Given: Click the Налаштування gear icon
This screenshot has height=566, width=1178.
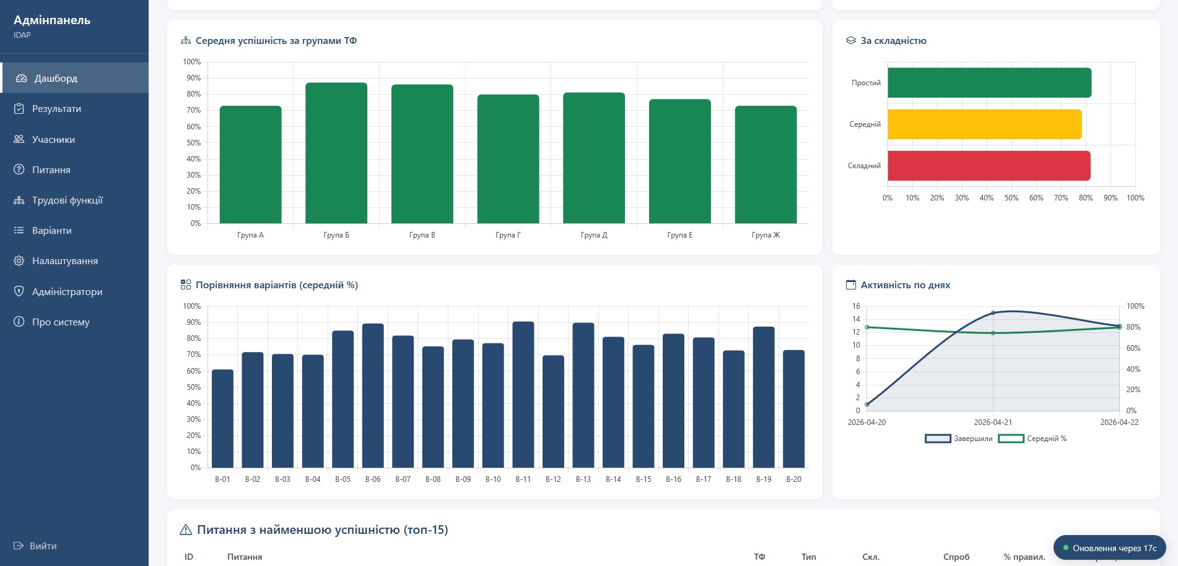Looking at the screenshot, I should 19,261.
